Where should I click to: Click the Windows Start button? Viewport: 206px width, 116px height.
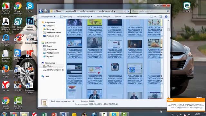[4, 114]
